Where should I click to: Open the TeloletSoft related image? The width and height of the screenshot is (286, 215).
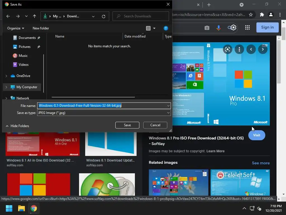pyautogui.click(x=240, y=183)
